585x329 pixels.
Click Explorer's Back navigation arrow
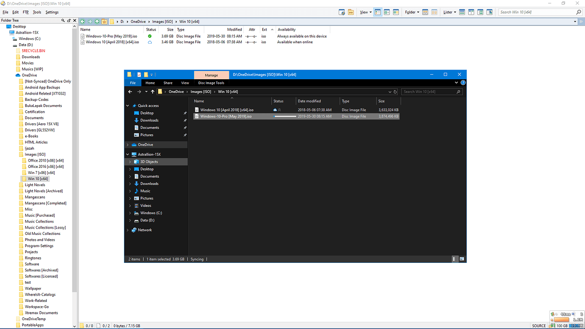click(130, 92)
